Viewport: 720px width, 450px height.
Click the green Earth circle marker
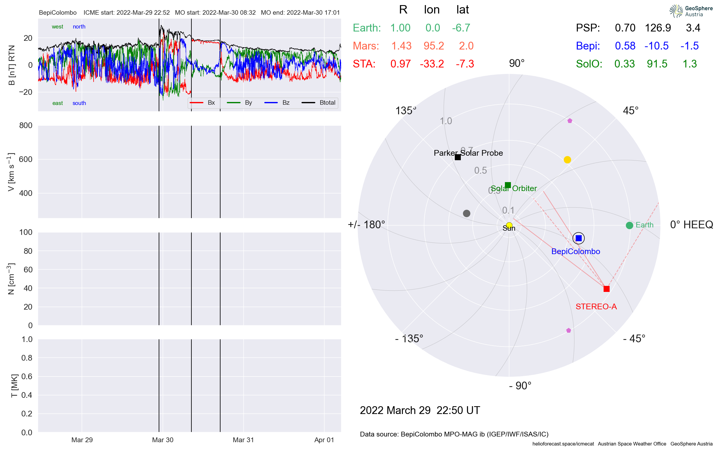(x=629, y=225)
